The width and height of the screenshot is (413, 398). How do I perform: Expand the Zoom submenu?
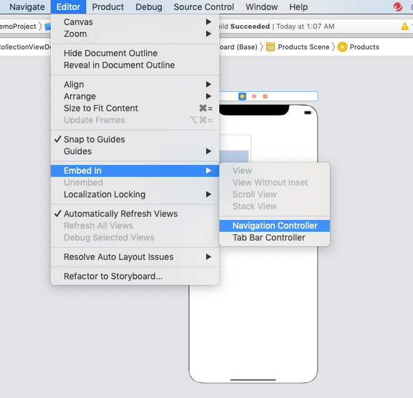(135, 34)
